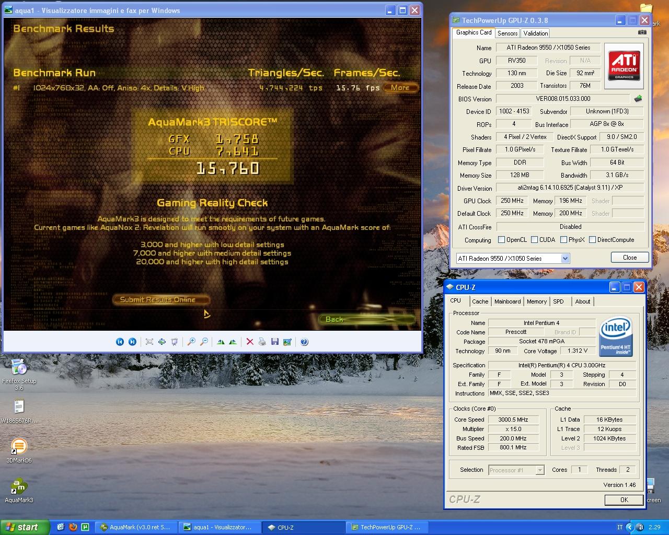Screen dimensions: 669x535
Task: Open the SPD tab in CPU-Z
Action: [x=558, y=301]
